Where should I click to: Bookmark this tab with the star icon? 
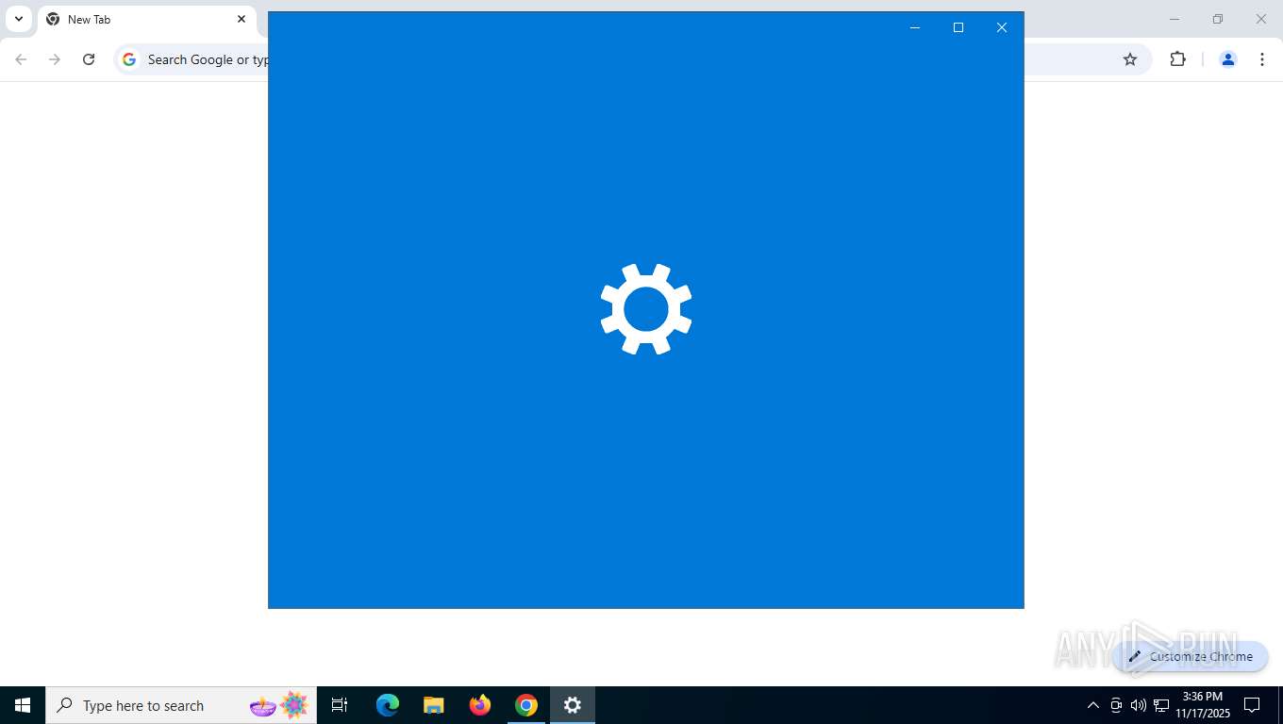[1130, 59]
